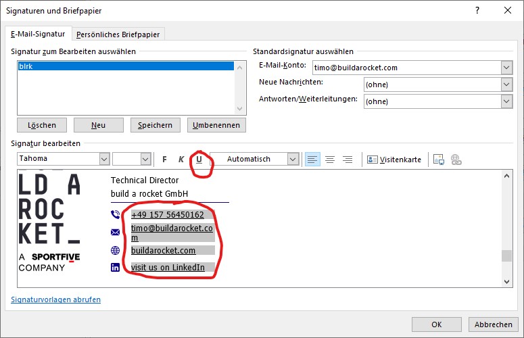Click the Speichern button

(x=155, y=125)
